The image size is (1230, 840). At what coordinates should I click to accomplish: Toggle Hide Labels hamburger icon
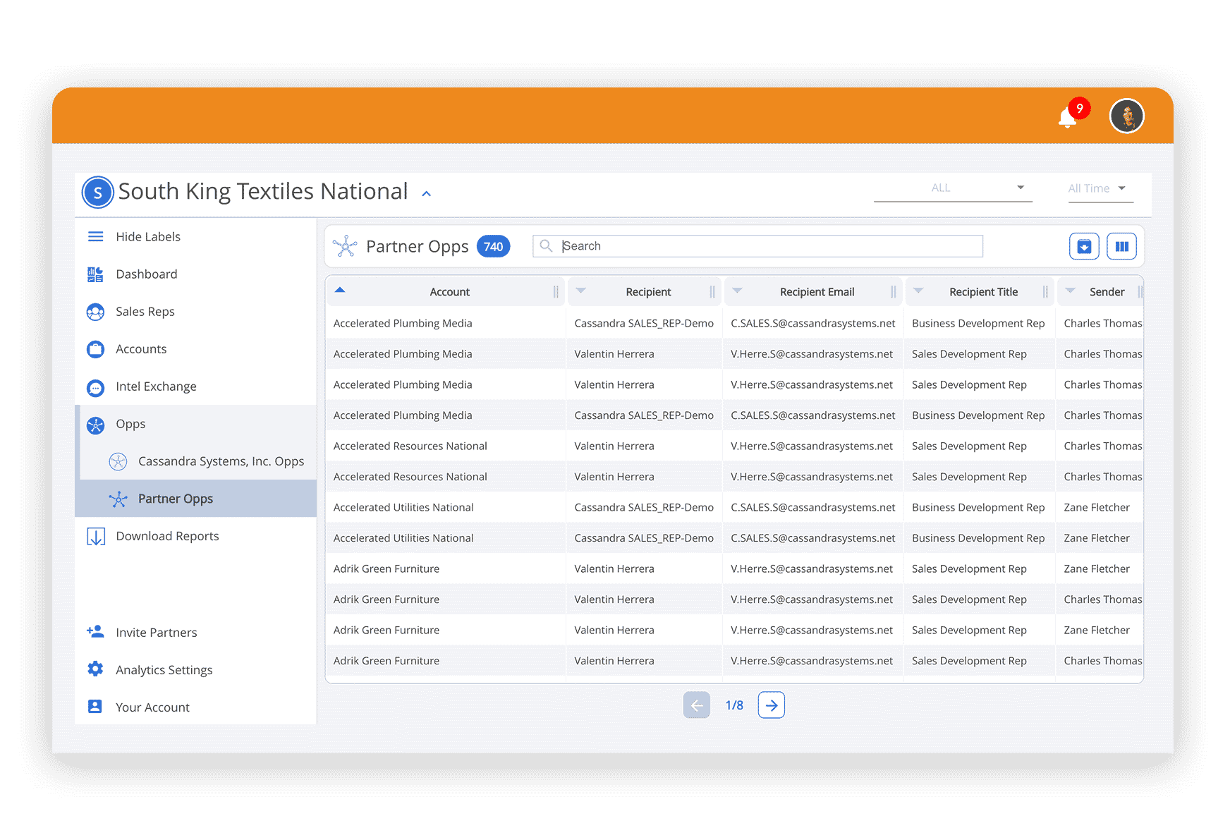pyautogui.click(x=95, y=236)
